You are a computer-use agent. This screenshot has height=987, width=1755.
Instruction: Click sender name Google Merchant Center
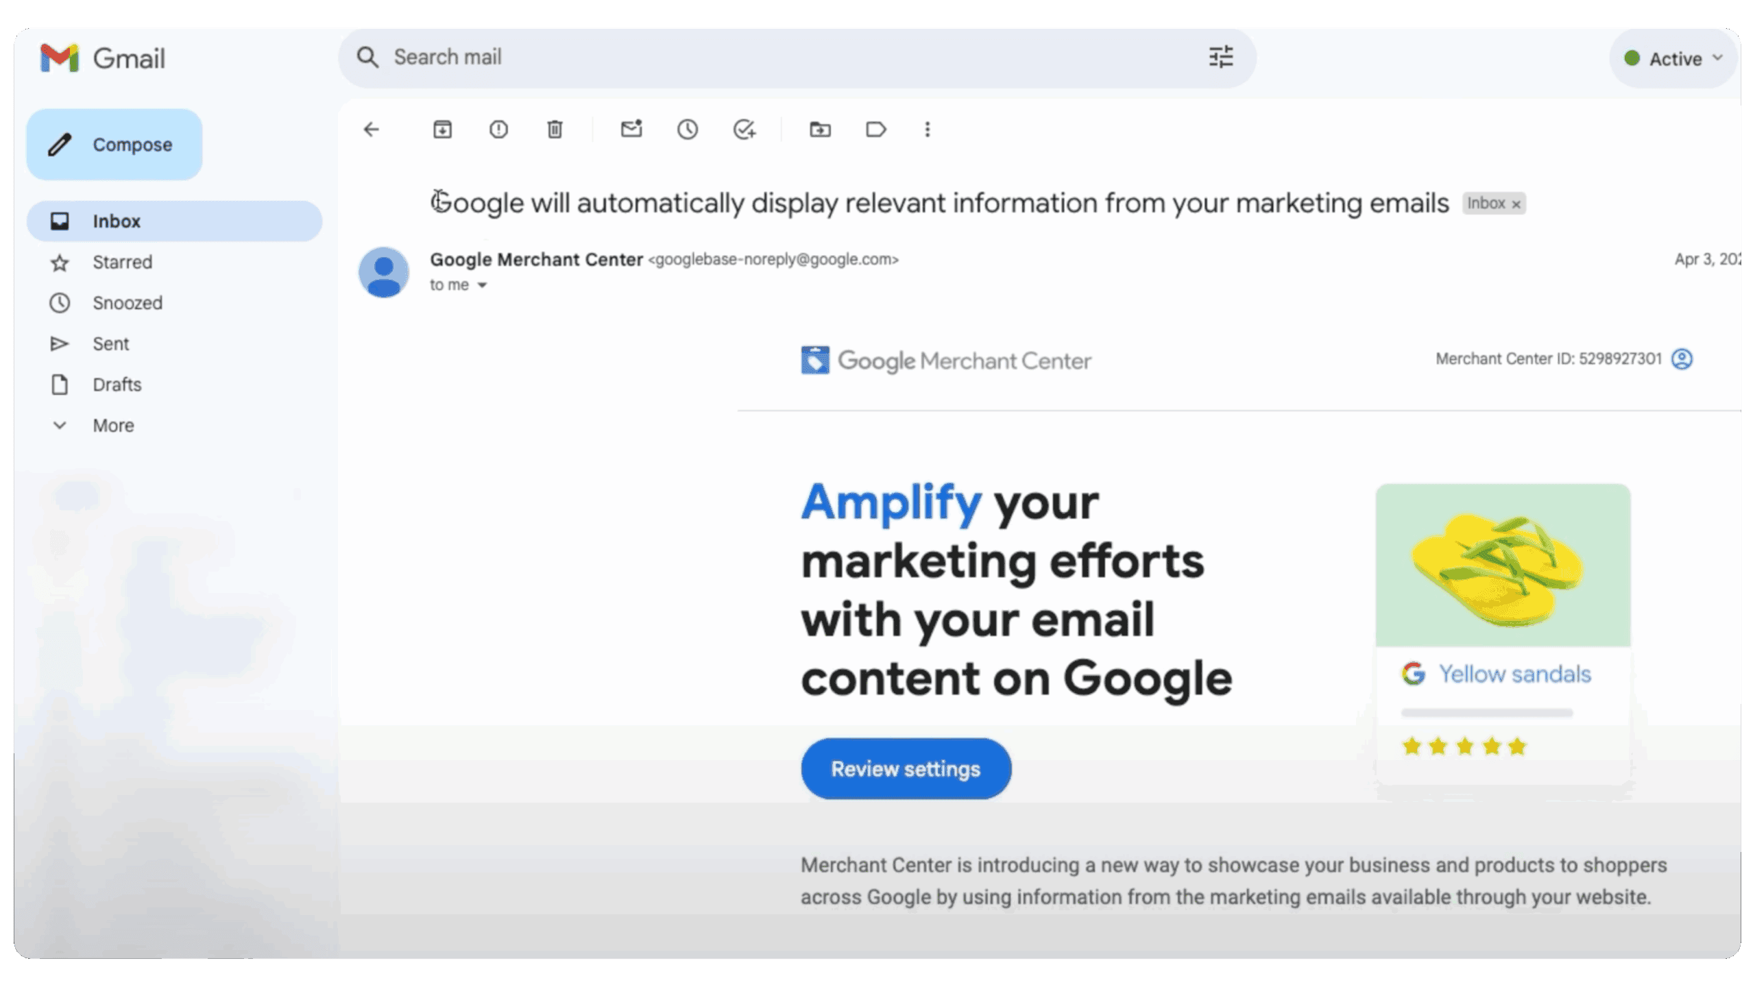pos(536,260)
